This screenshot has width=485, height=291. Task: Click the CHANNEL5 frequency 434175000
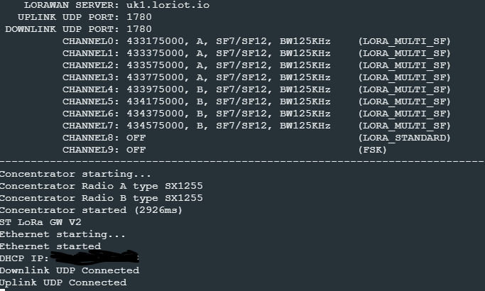(x=153, y=101)
